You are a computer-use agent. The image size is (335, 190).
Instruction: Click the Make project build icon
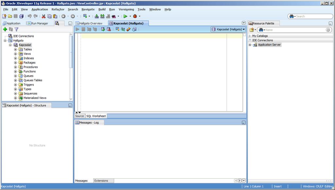point(97,16)
